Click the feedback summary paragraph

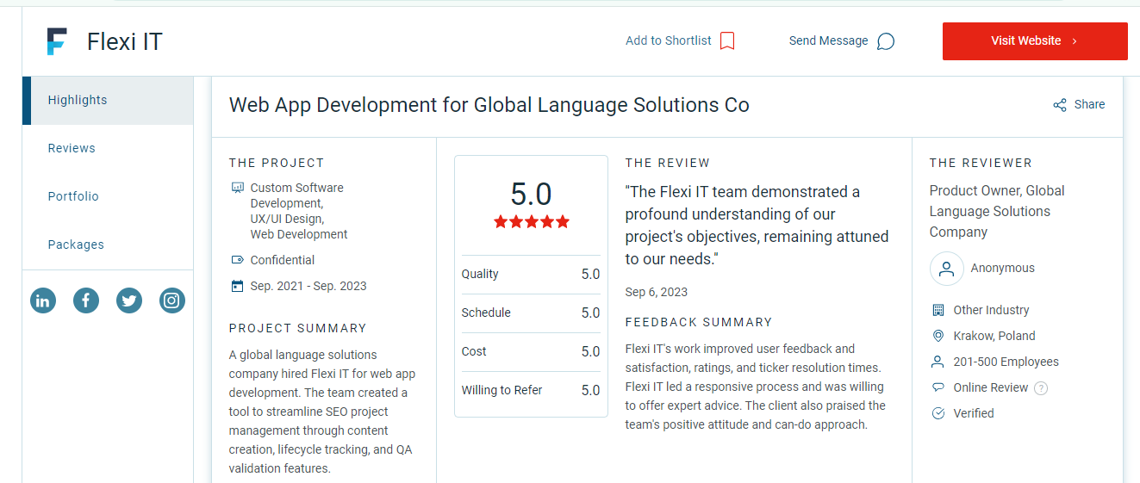pyautogui.click(x=756, y=387)
